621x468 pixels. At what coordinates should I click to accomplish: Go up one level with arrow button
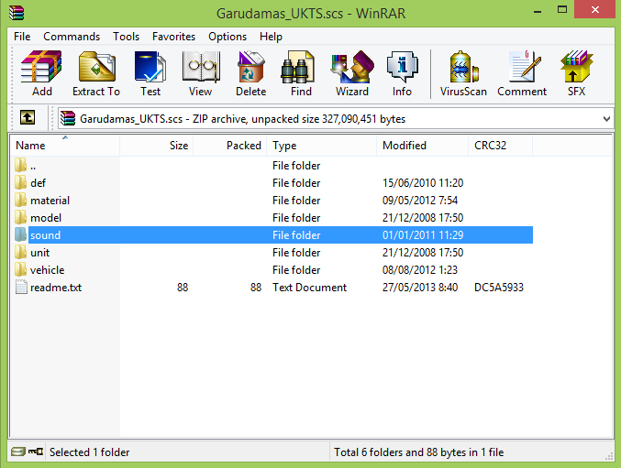click(x=28, y=117)
